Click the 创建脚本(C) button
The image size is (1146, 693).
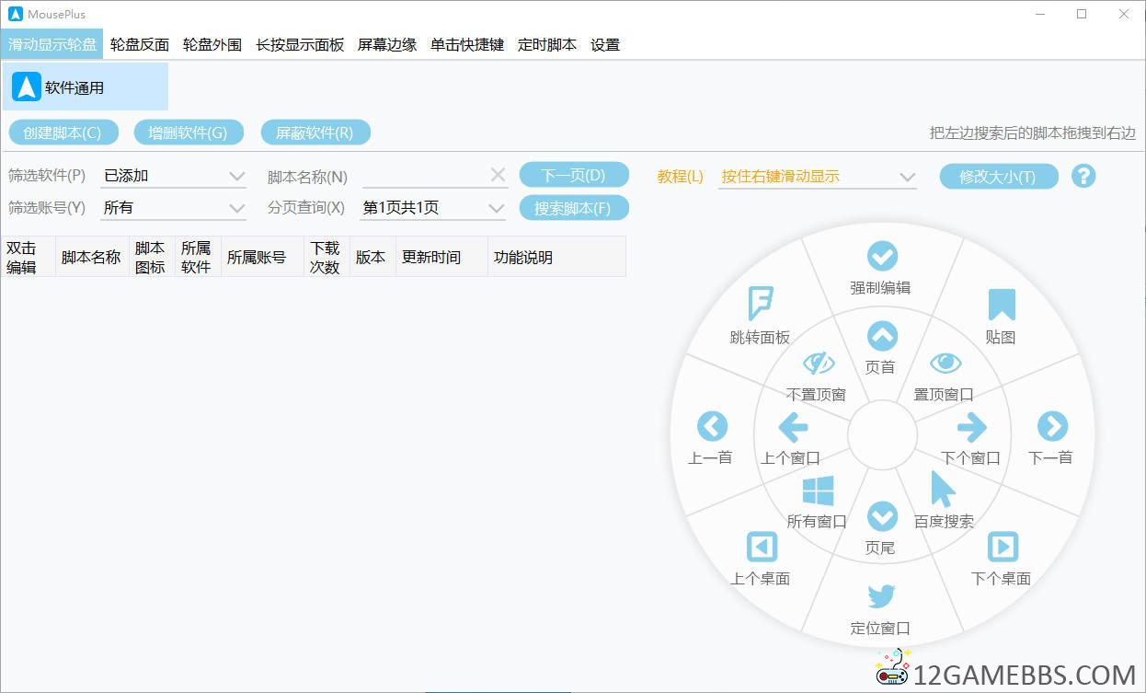[x=63, y=133]
